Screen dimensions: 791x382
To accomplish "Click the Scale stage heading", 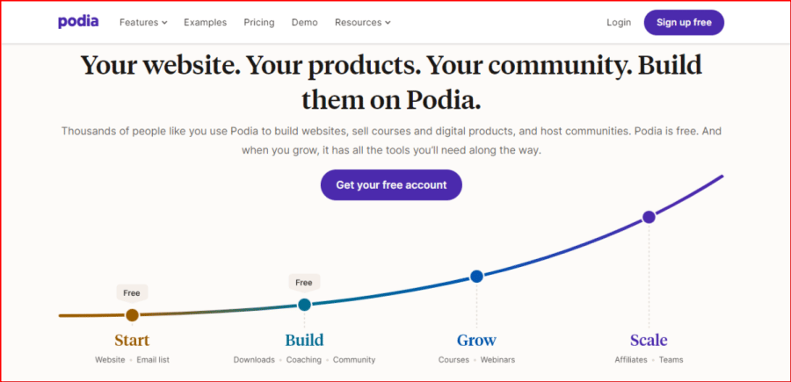I will click(649, 340).
